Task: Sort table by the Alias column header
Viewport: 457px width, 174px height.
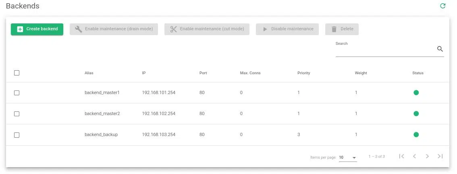Action: [x=89, y=73]
